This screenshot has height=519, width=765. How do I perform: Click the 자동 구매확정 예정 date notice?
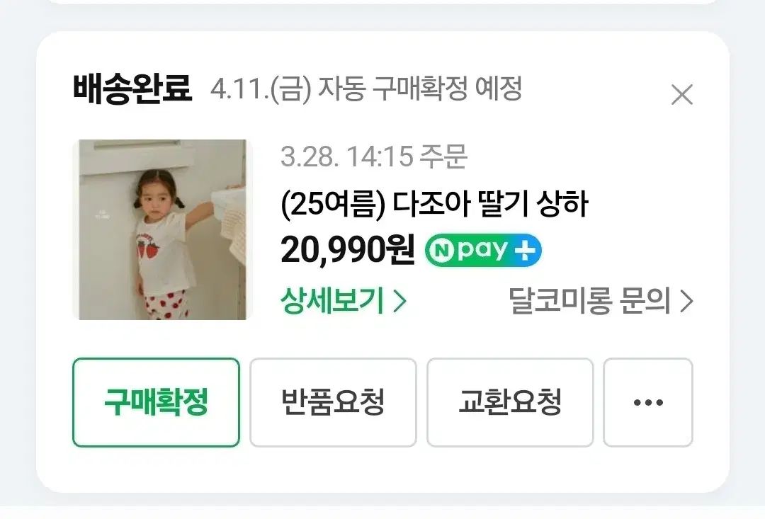tap(366, 89)
